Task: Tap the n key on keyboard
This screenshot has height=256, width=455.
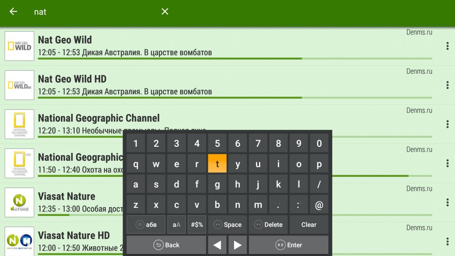Action: [x=238, y=204]
